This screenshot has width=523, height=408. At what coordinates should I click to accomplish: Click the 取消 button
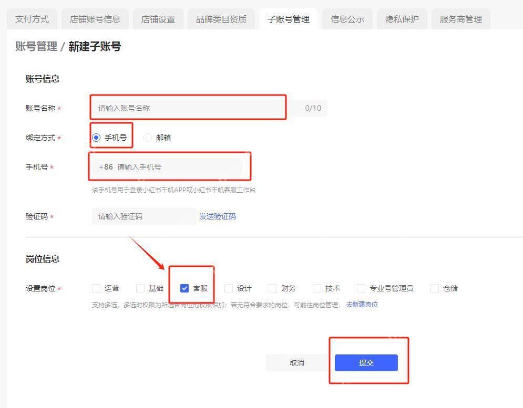pos(297,363)
